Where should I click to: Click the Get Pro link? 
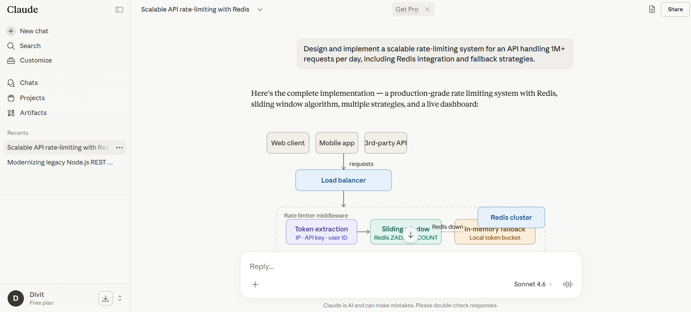407,9
